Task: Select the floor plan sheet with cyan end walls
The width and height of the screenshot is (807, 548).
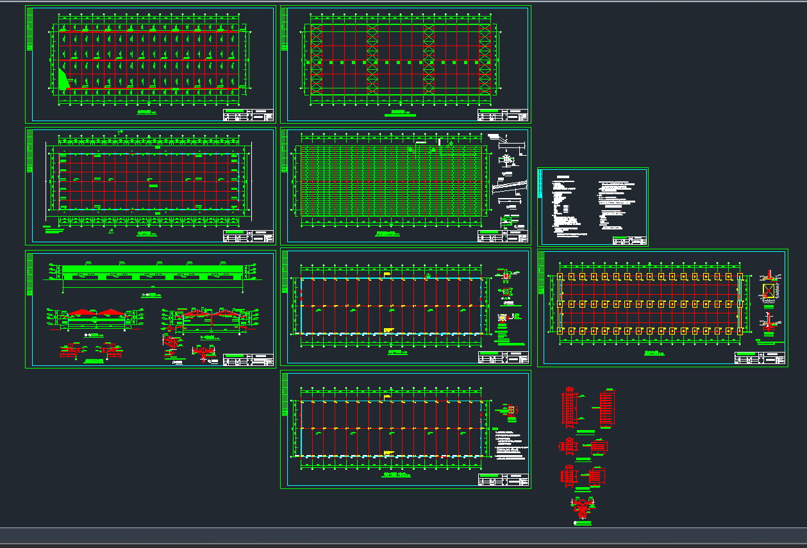Action: (x=151, y=187)
